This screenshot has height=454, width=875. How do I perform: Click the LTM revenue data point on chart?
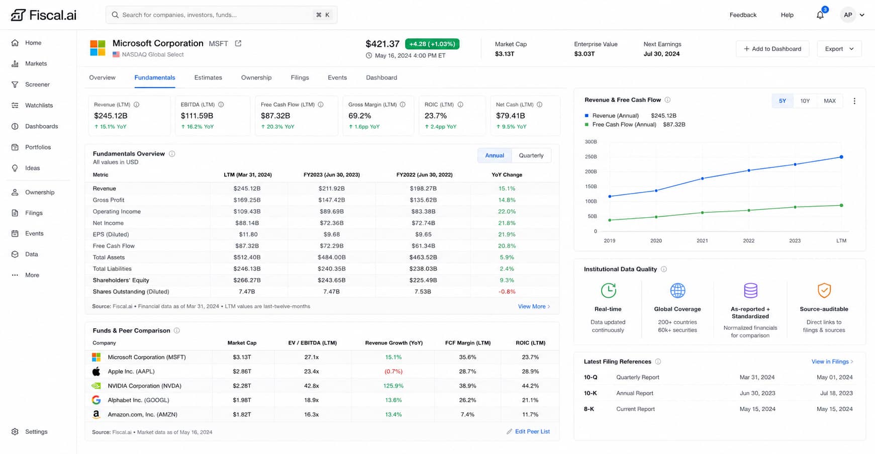pos(841,157)
